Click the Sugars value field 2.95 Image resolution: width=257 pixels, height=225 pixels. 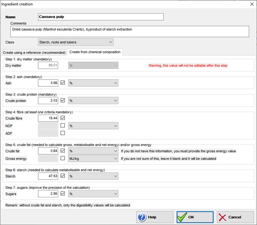(x=48, y=194)
